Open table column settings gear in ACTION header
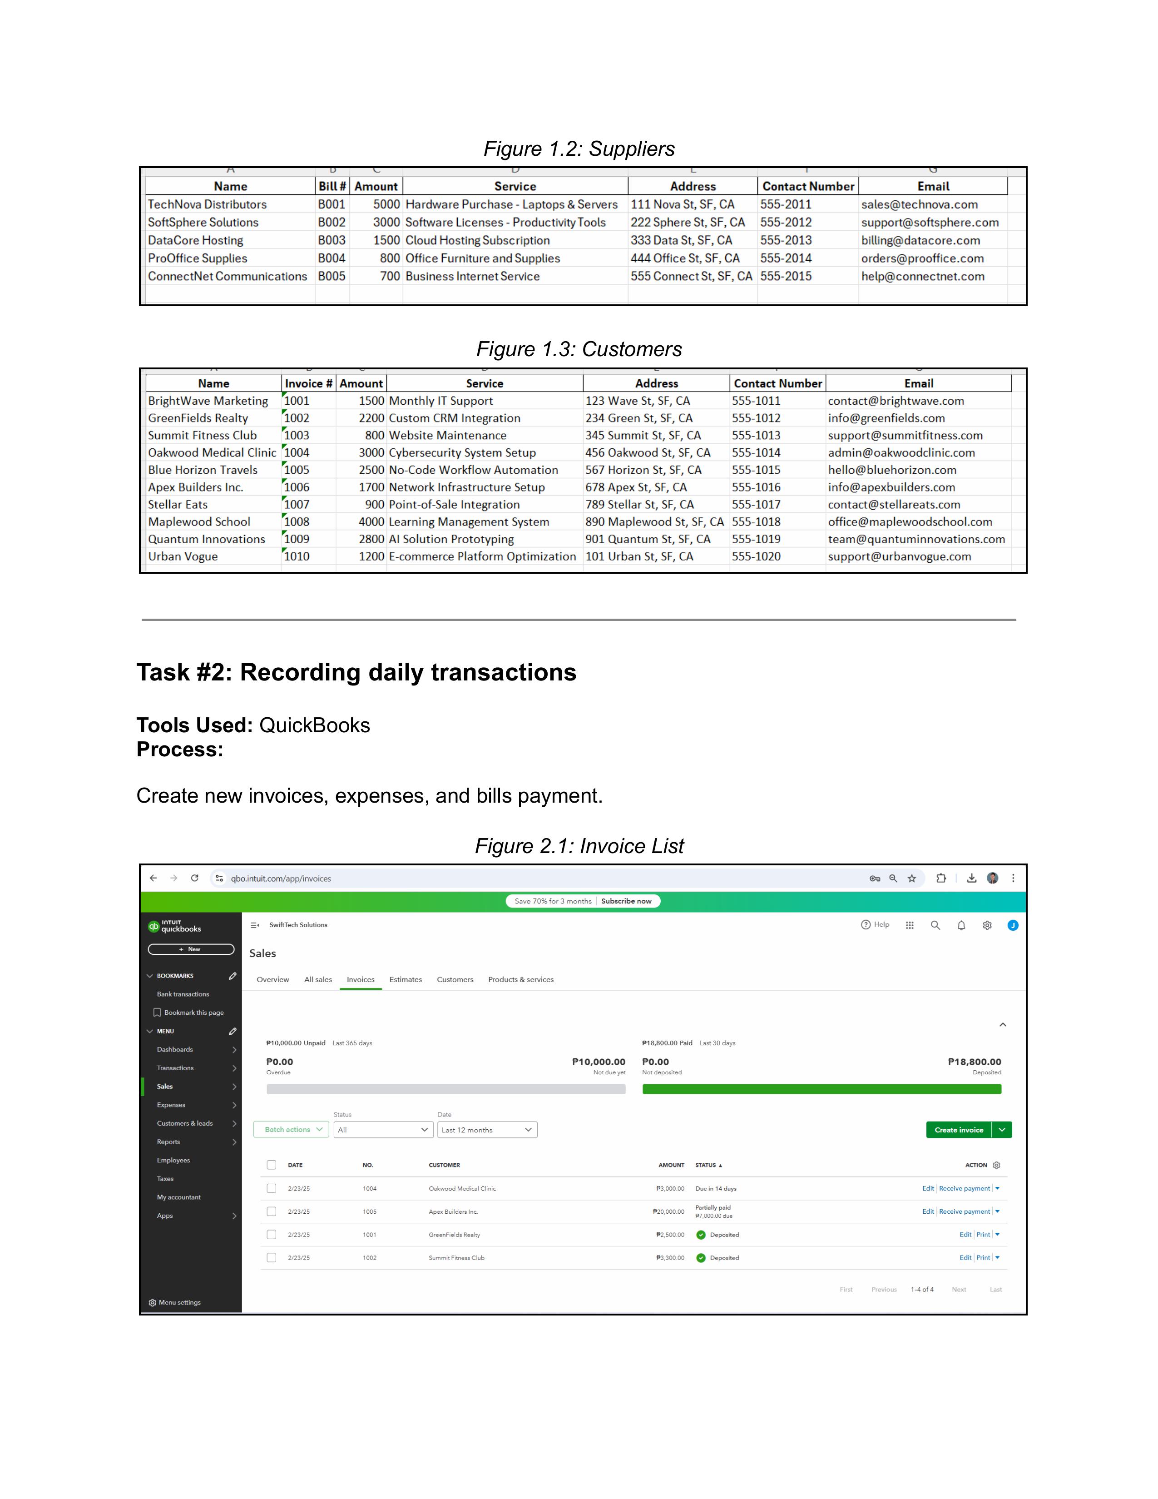The image size is (1158, 1499). coord(997,1165)
